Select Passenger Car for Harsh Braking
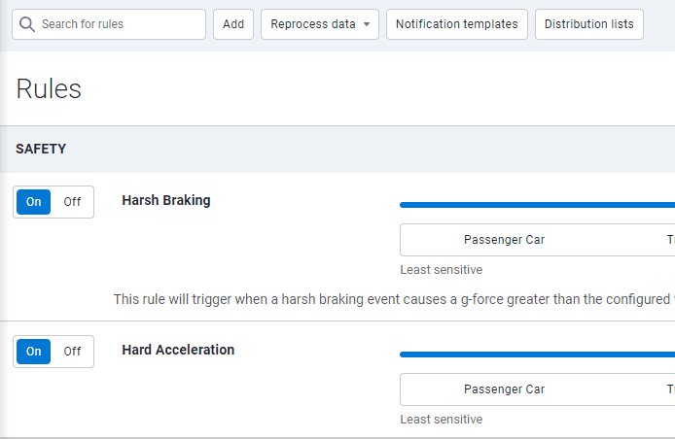Screen dimensions: 675x439 pos(504,240)
